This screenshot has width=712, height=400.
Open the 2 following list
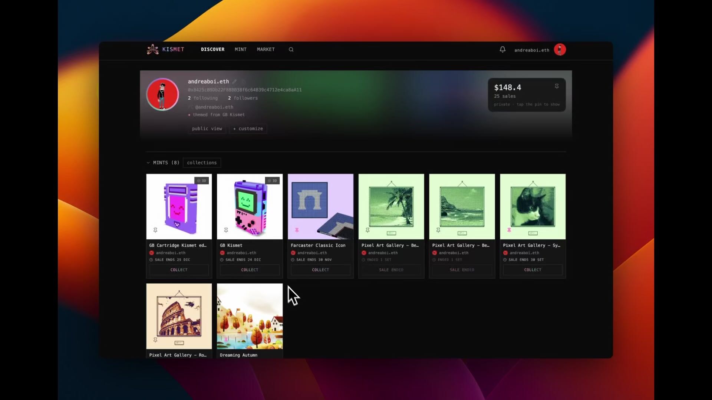(x=203, y=98)
